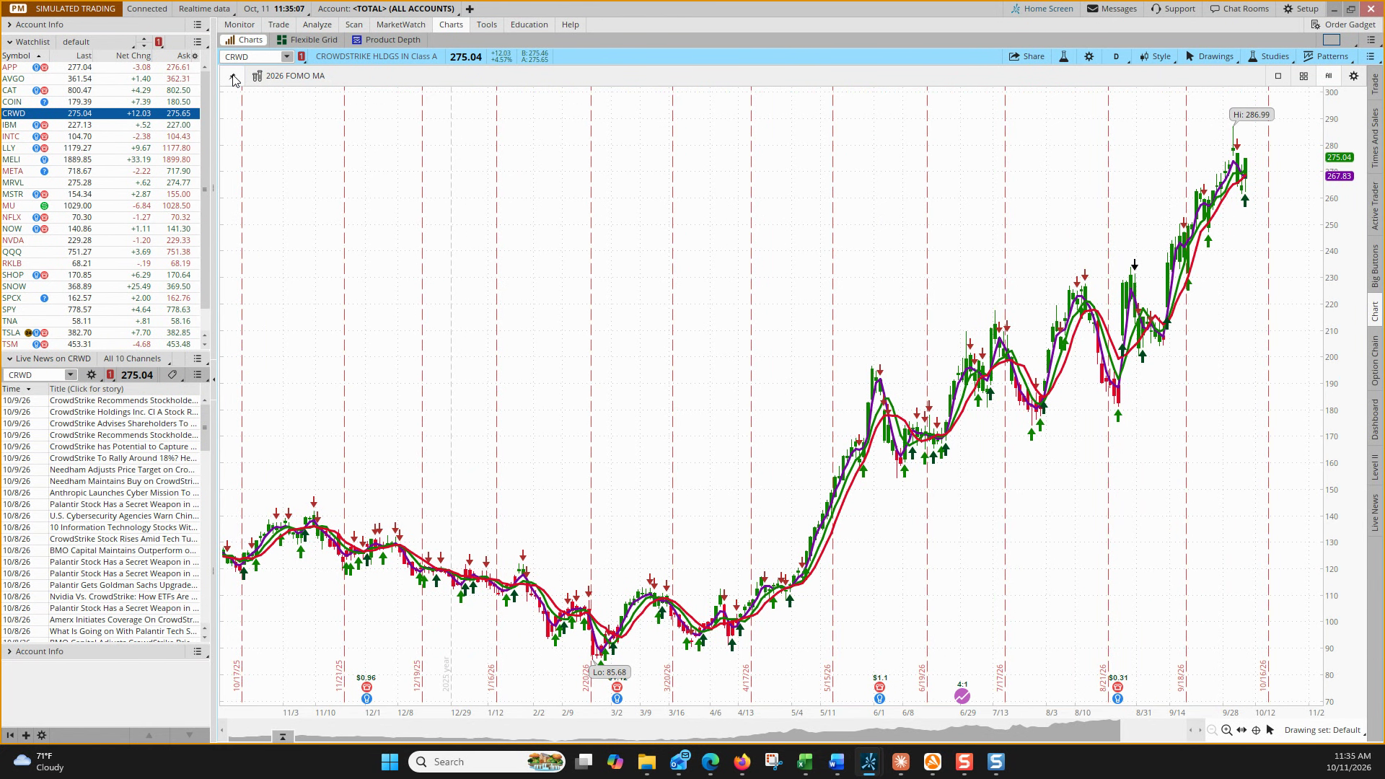Select the single chart cell layout icon
The image size is (1385, 779).
[1278, 76]
